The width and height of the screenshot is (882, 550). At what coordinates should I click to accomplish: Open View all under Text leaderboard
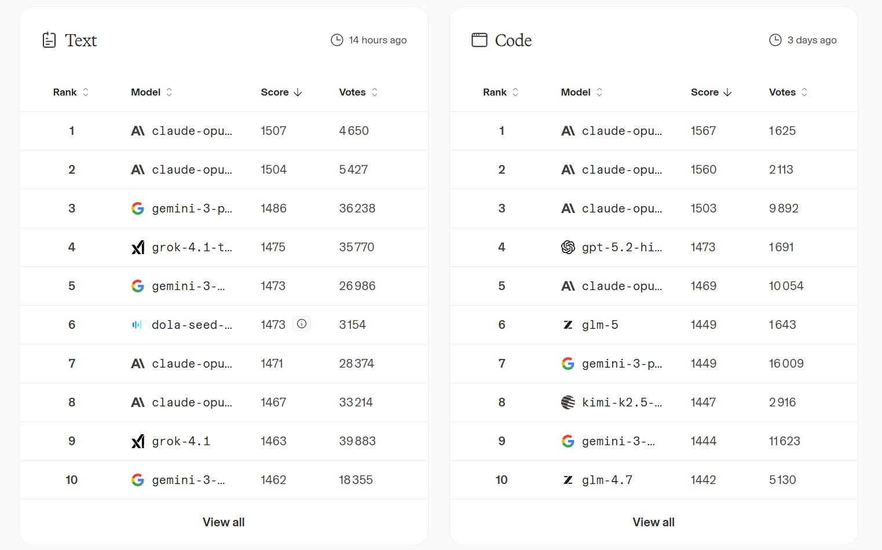point(224,522)
